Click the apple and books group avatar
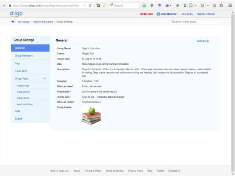Viewport: 235px width, 176px height. (x=91, y=115)
